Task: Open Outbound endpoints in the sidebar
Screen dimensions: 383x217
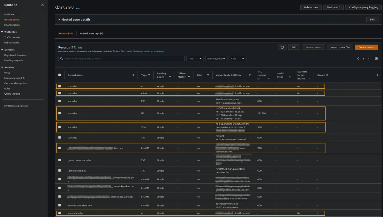Action: tap(16, 83)
